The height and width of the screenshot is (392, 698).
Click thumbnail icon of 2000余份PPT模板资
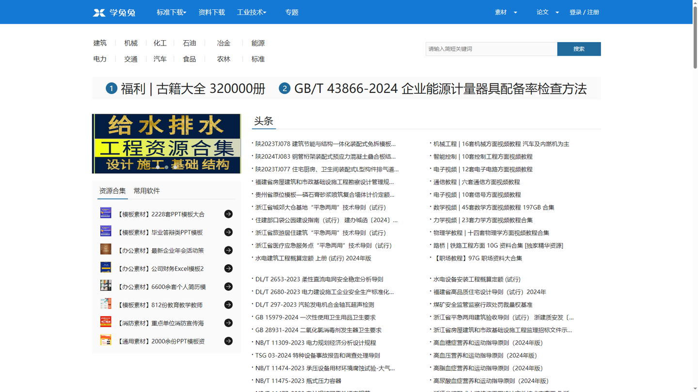click(106, 340)
